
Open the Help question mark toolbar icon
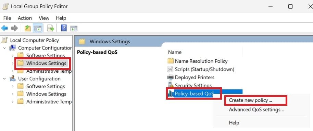coord(64,28)
